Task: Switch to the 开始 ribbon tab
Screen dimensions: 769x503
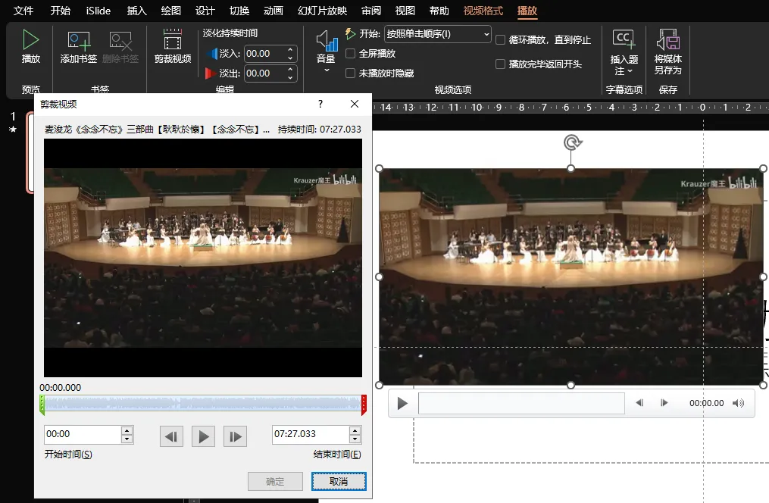Action: pos(61,11)
